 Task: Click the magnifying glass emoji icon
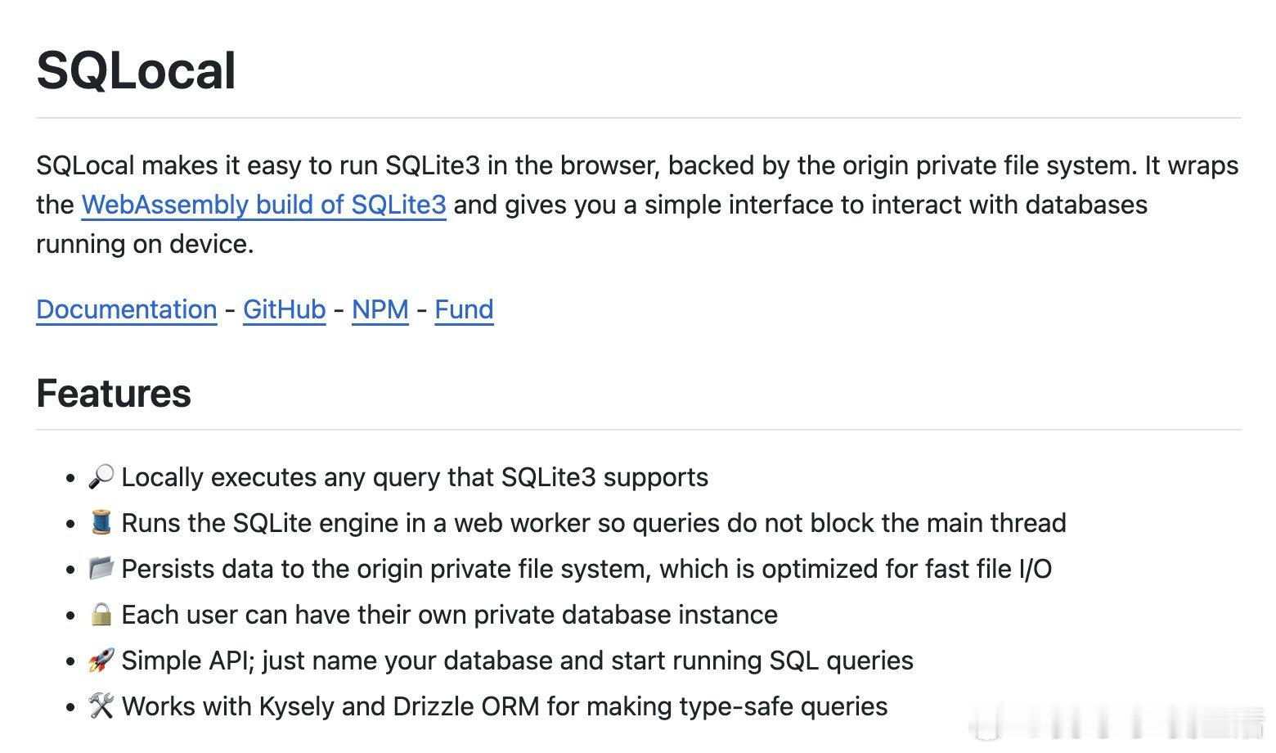(x=101, y=477)
